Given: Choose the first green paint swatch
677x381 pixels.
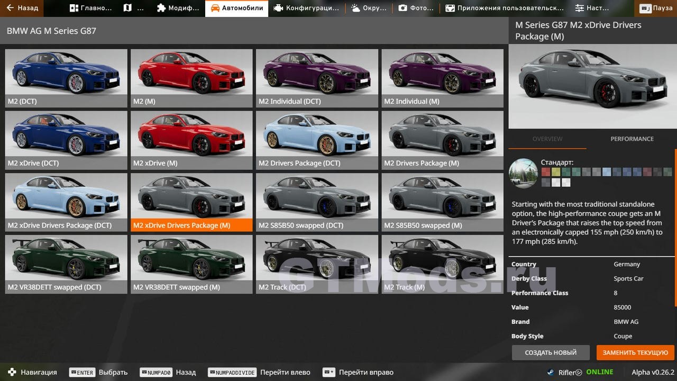Looking at the screenshot, I should [x=566, y=172].
